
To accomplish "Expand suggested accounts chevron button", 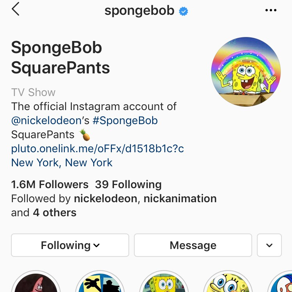I will [269, 245].
